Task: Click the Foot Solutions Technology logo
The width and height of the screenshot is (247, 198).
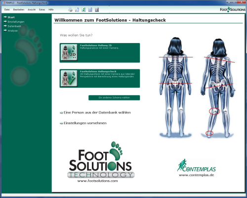Action: click(x=101, y=160)
